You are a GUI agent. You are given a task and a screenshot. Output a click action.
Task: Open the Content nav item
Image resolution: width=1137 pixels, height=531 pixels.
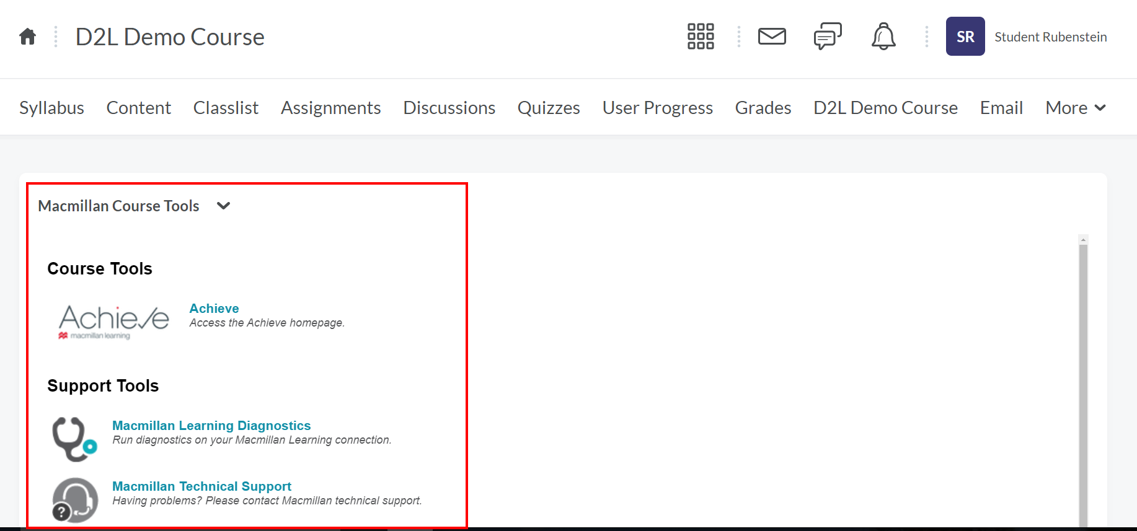coord(139,108)
